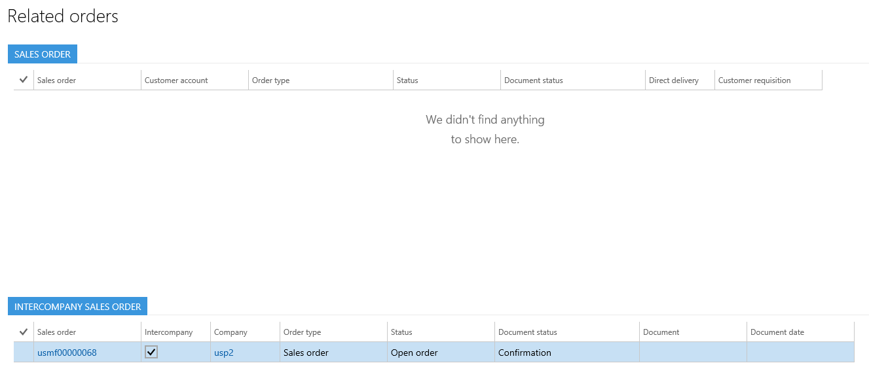Open the usp2 company link
Screen dimensions: 869x380
(x=224, y=353)
